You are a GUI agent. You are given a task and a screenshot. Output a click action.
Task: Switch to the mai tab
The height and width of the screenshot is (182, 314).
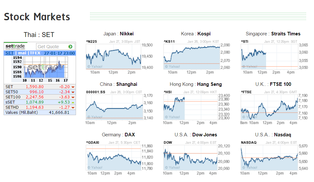click(22, 53)
